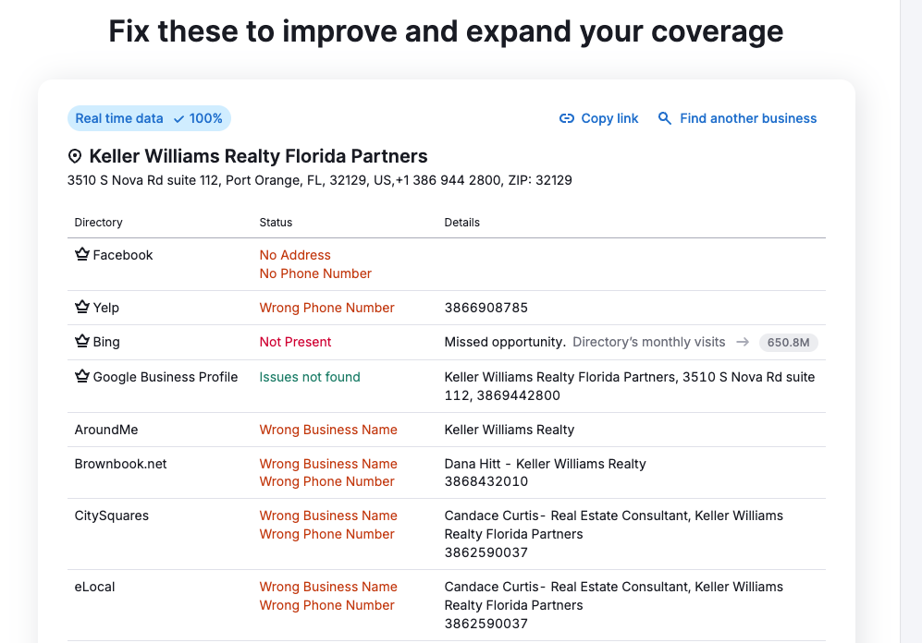Click the Not Present status for Bing
The image size is (922, 643).
point(295,342)
